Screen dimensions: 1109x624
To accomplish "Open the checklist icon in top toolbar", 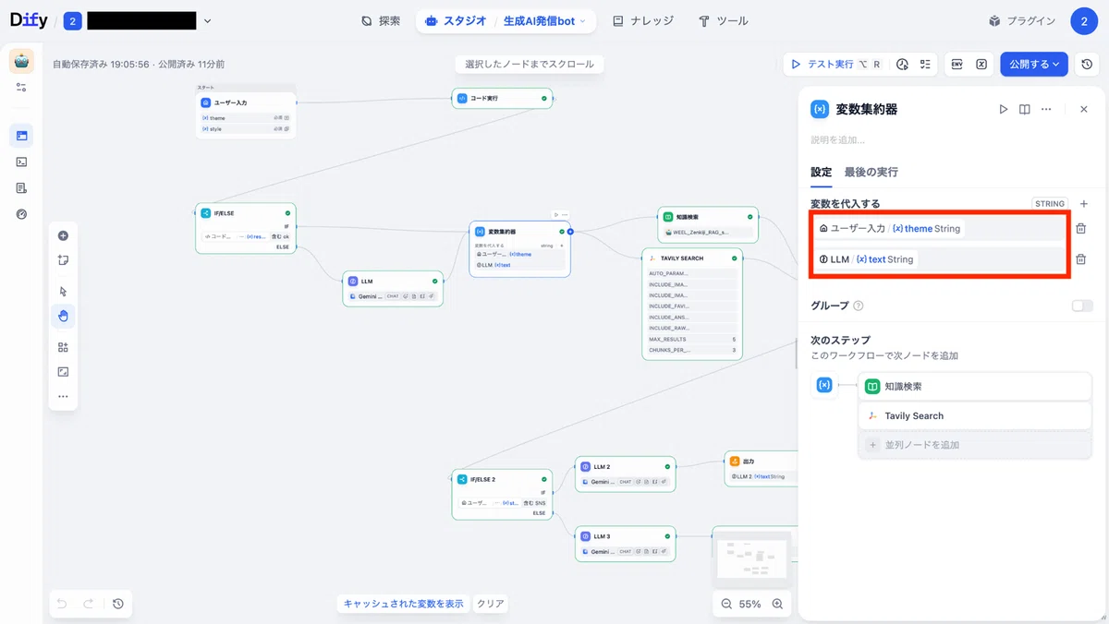I will coord(924,65).
